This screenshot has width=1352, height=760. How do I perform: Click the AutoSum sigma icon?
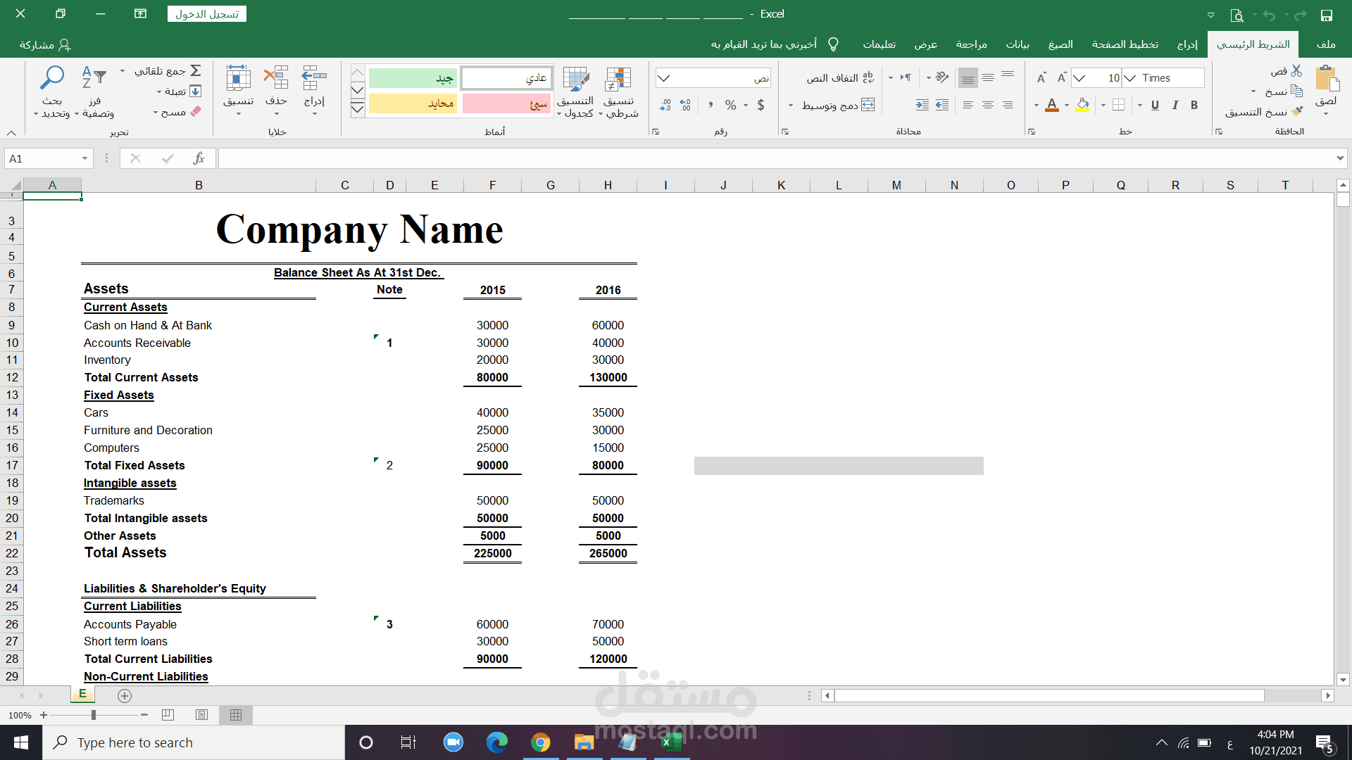click(196, 70)
